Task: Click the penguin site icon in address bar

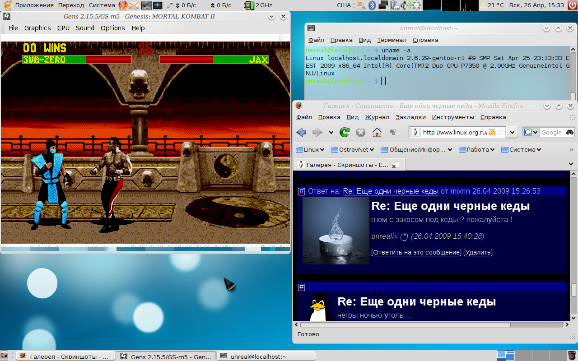Action: tap(416, 132)
